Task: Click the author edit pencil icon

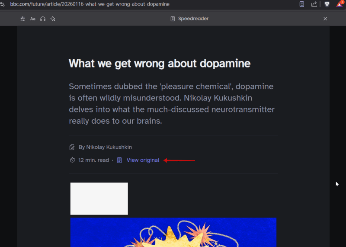Action: pyautogui.click(x=72, y=147)
